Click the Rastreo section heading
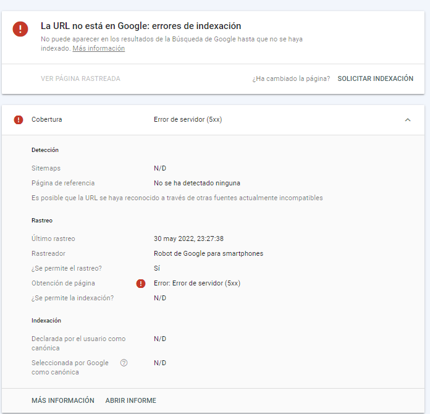The width and height of the screenshot is (430, 414). [x=42, y=221]
